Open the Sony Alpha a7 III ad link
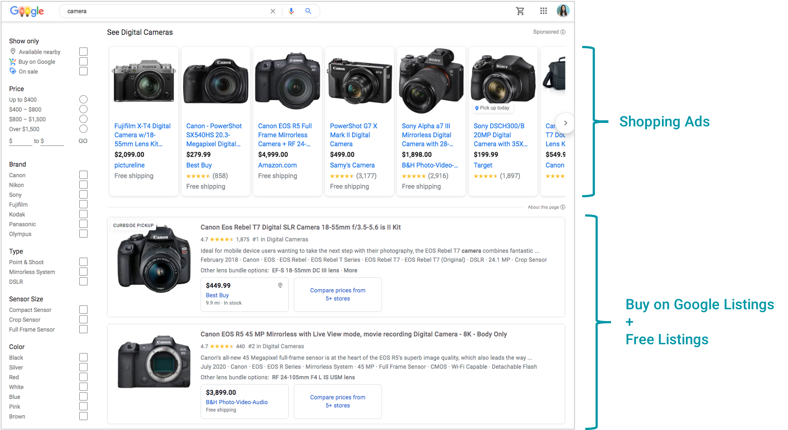The height and width of the screenshot is (430, 788). coord(428,135)
